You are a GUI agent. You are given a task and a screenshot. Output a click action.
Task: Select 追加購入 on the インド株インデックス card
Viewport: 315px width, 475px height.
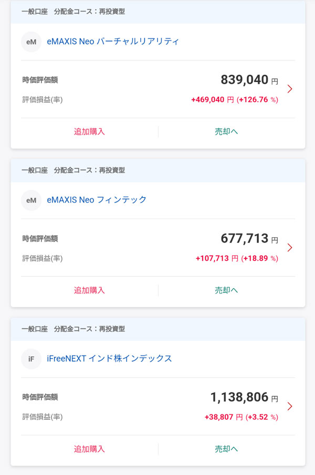[x=89, y=449]
